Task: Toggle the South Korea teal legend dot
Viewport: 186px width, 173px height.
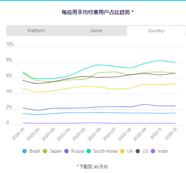Action: tap(89, 151)
